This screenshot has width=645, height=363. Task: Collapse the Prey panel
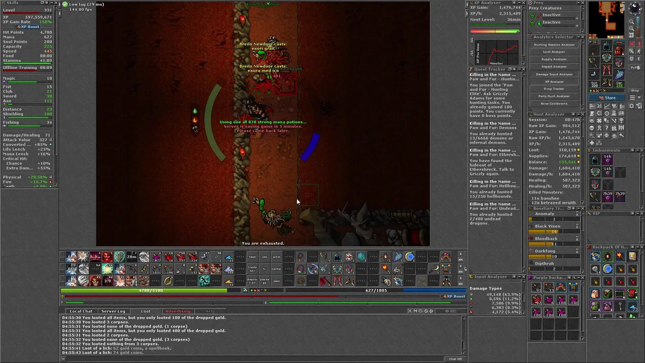pos(578,3)
